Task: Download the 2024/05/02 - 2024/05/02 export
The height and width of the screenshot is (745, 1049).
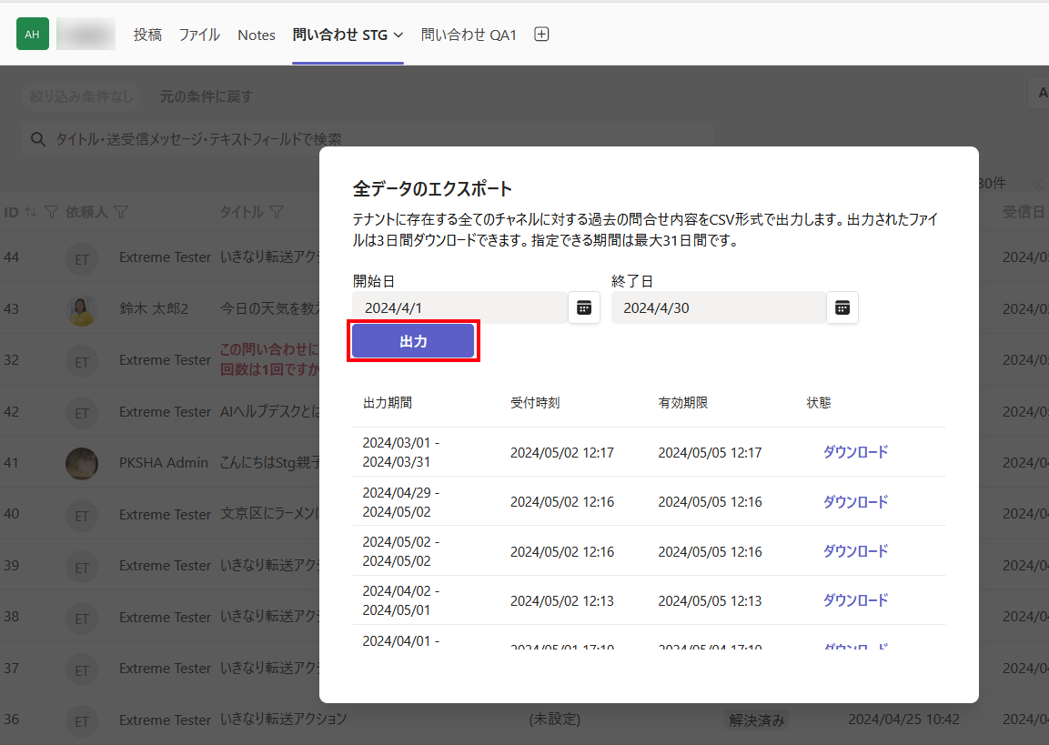Action: [x=855, y=551]
